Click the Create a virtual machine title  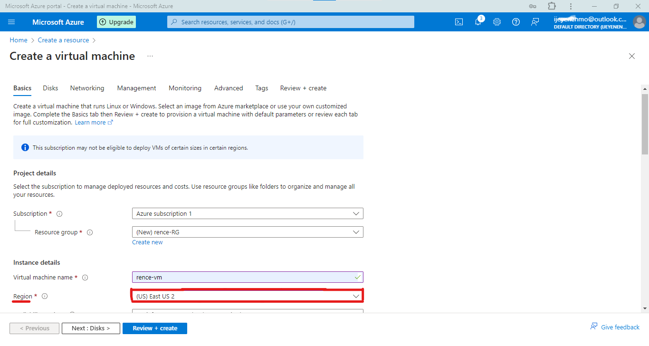[x=72, y=56]
